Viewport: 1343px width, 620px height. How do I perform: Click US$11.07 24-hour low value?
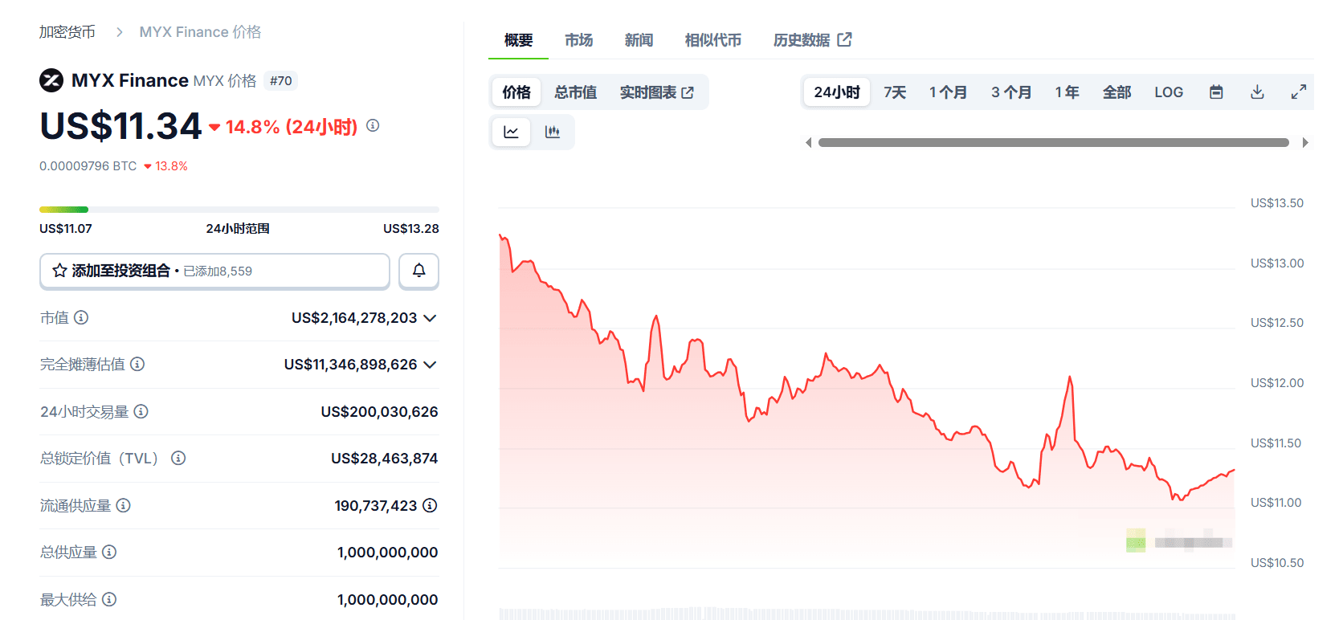[66, 229]
